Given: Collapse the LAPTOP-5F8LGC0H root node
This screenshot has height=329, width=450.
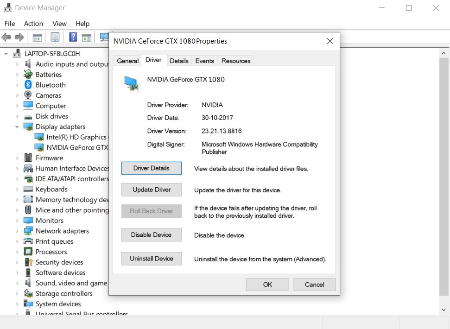Looking at the screenshot, I should pos(6,54).
